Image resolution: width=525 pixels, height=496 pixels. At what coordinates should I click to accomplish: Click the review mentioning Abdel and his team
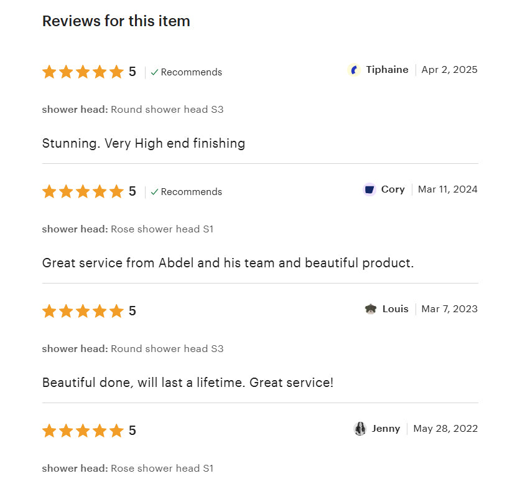click(x=228, y=263)
